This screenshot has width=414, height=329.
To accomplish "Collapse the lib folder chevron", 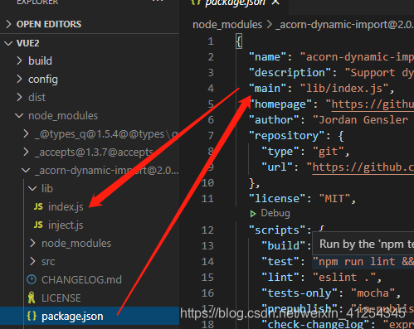I will click(x=32, y=189).
